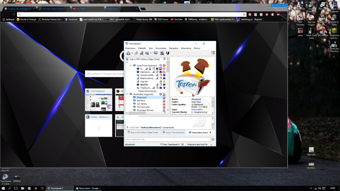Open the connect bookmark dropdown arrow

click(x=132, y=53)
